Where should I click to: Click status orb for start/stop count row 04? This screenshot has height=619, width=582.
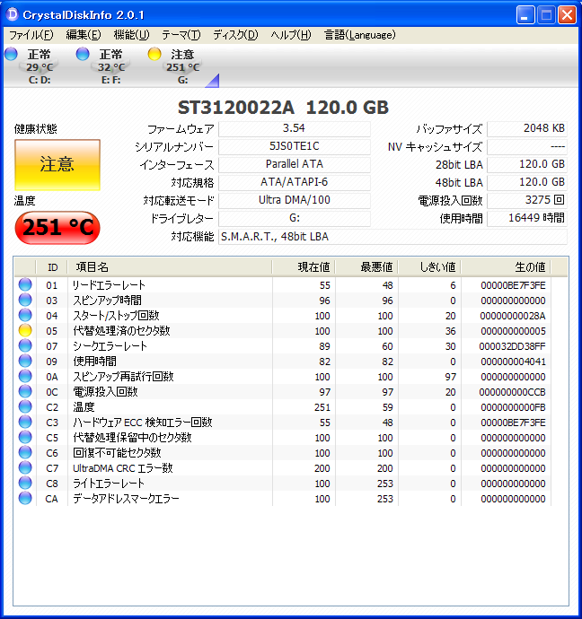point(25,315)
